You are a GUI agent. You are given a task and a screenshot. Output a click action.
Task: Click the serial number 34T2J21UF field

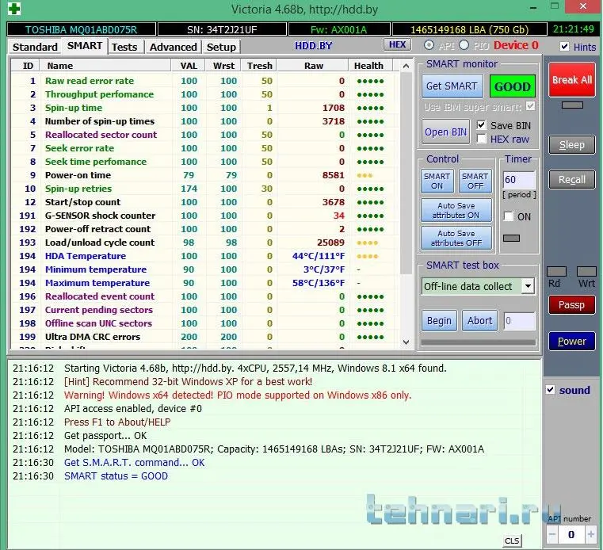[222, 29]
